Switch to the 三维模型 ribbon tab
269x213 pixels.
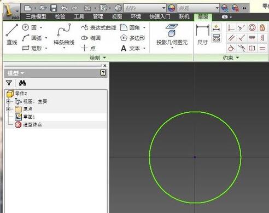click(x=36, y=16)
